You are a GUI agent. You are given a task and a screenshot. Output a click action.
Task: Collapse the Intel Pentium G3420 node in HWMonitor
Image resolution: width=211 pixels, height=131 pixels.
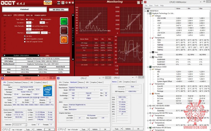point(148,67)
